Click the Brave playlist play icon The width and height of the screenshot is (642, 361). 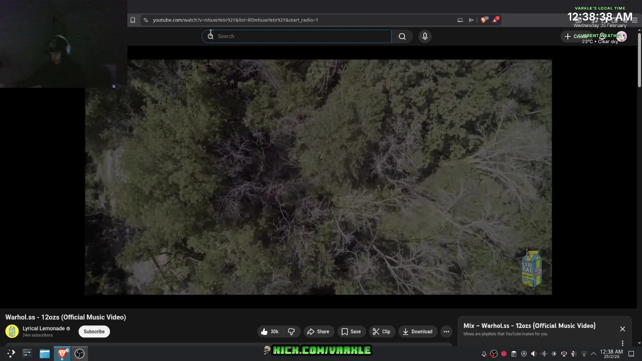tap(471, 20)
